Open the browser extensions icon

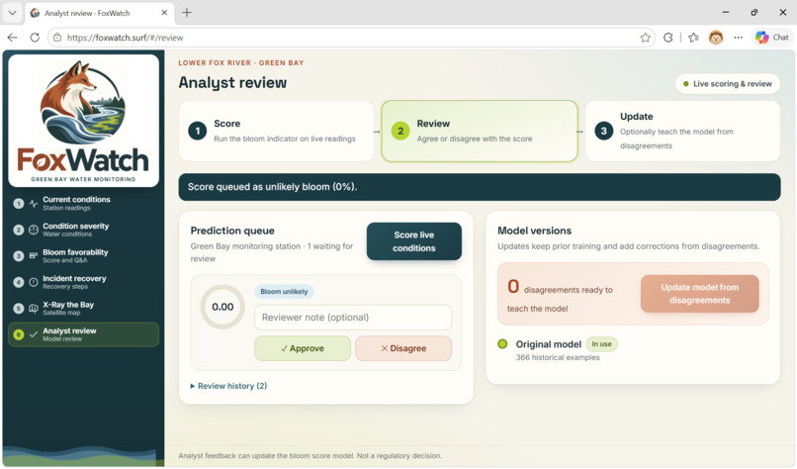click(667, 38)
